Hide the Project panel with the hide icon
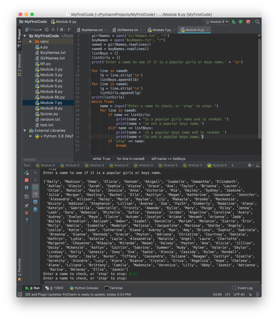The height and width of the screenshot is (319, 278). click(x=70, y=30)
